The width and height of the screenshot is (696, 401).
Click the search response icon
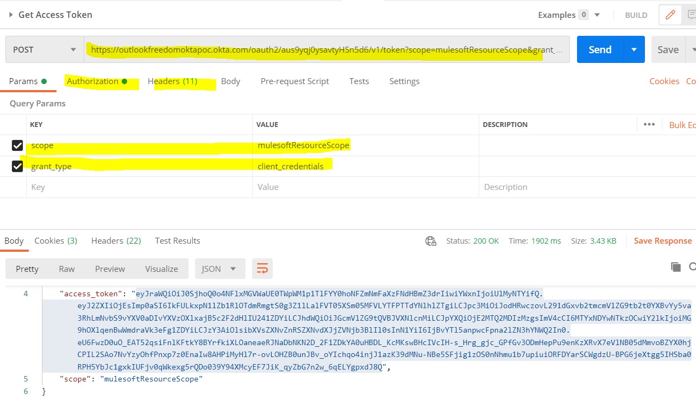coord(692,266)
